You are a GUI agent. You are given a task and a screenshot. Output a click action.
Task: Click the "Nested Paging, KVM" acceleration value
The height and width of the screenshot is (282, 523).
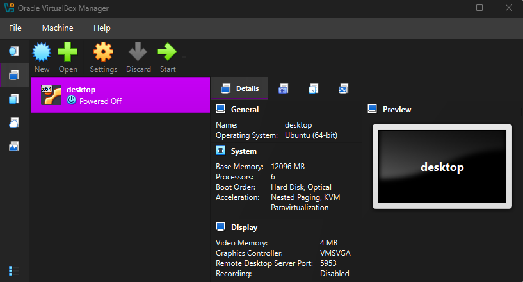305,197
